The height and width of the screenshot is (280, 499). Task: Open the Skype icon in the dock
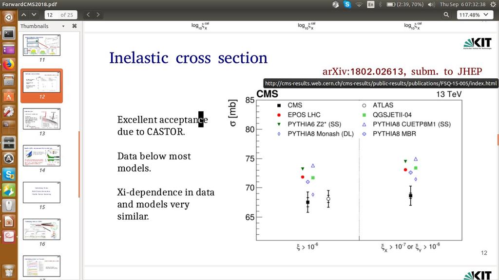click(x=9, y=175)
